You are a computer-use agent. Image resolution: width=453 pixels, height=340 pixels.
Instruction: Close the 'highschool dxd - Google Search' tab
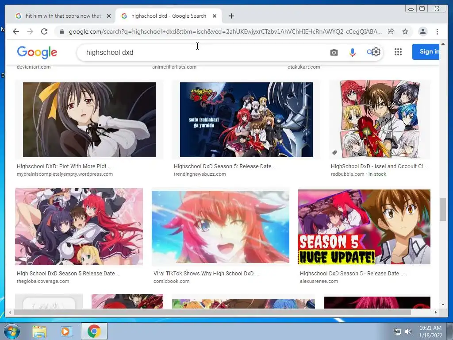215,16
